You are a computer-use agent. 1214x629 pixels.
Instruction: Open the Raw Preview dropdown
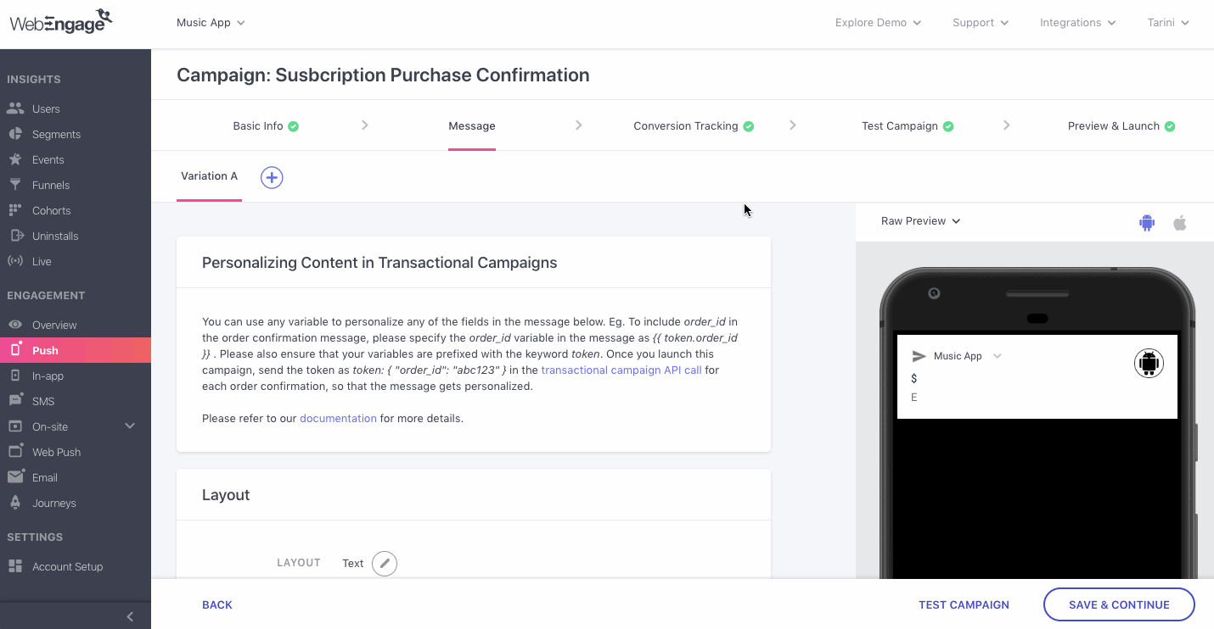pos(921,221)
